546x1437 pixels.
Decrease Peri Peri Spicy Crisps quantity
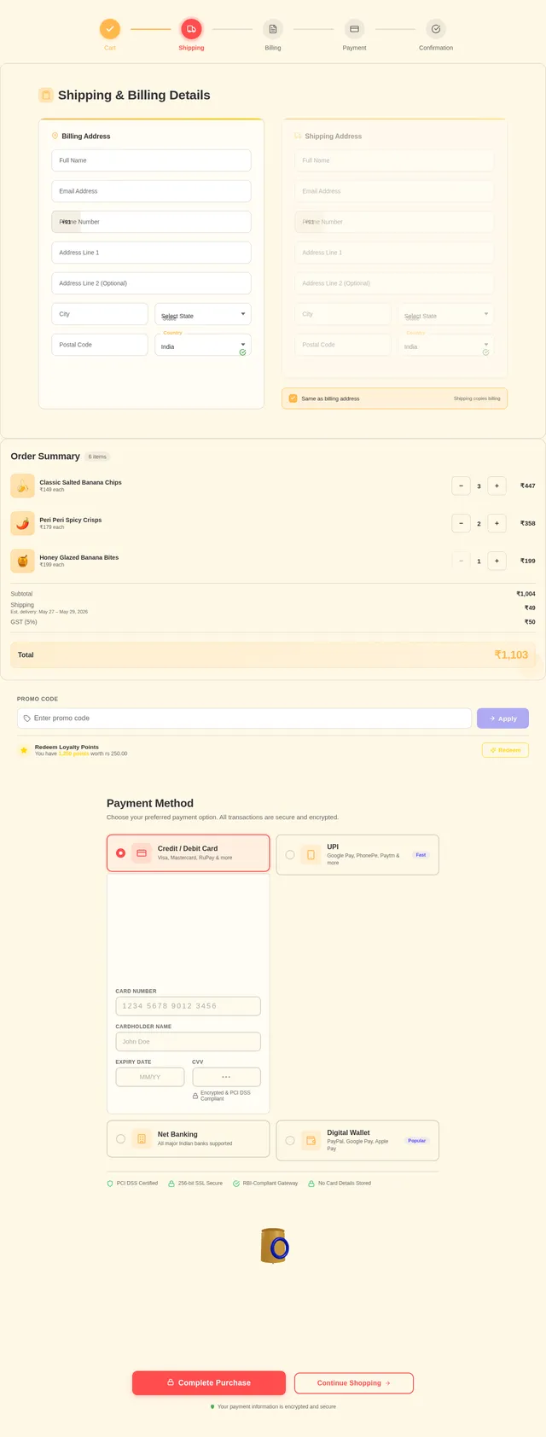pos(461,523)
